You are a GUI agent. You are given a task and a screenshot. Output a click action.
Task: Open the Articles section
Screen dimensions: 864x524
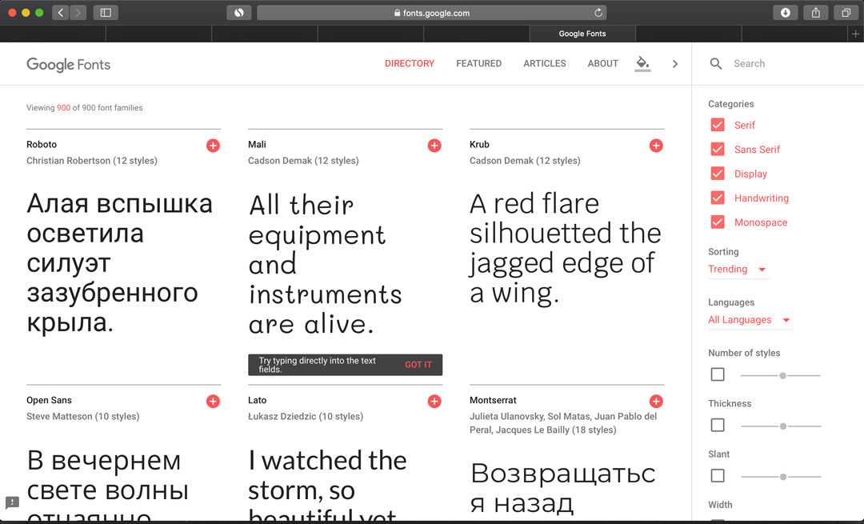(544, 64)
